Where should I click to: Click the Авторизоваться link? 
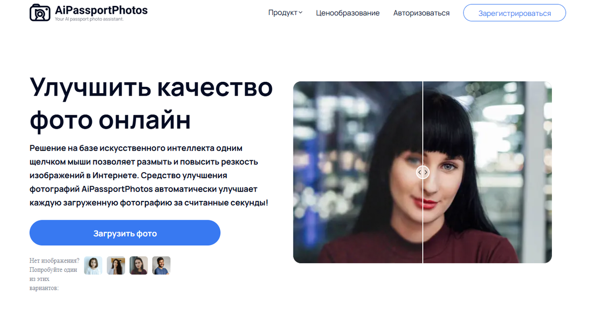(422, 13)
